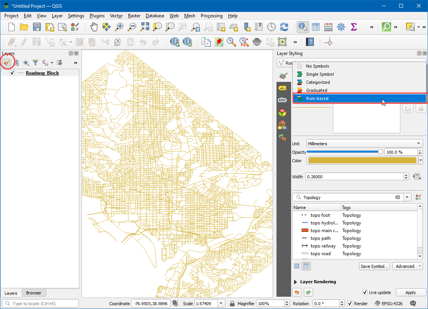Open Layer Styling panel paintbrush icon

pos(7,62)
